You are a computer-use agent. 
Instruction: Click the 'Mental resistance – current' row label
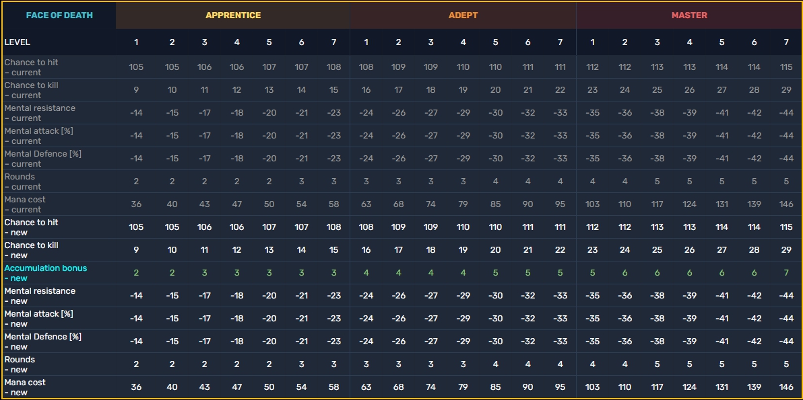(x=40, y=113)
